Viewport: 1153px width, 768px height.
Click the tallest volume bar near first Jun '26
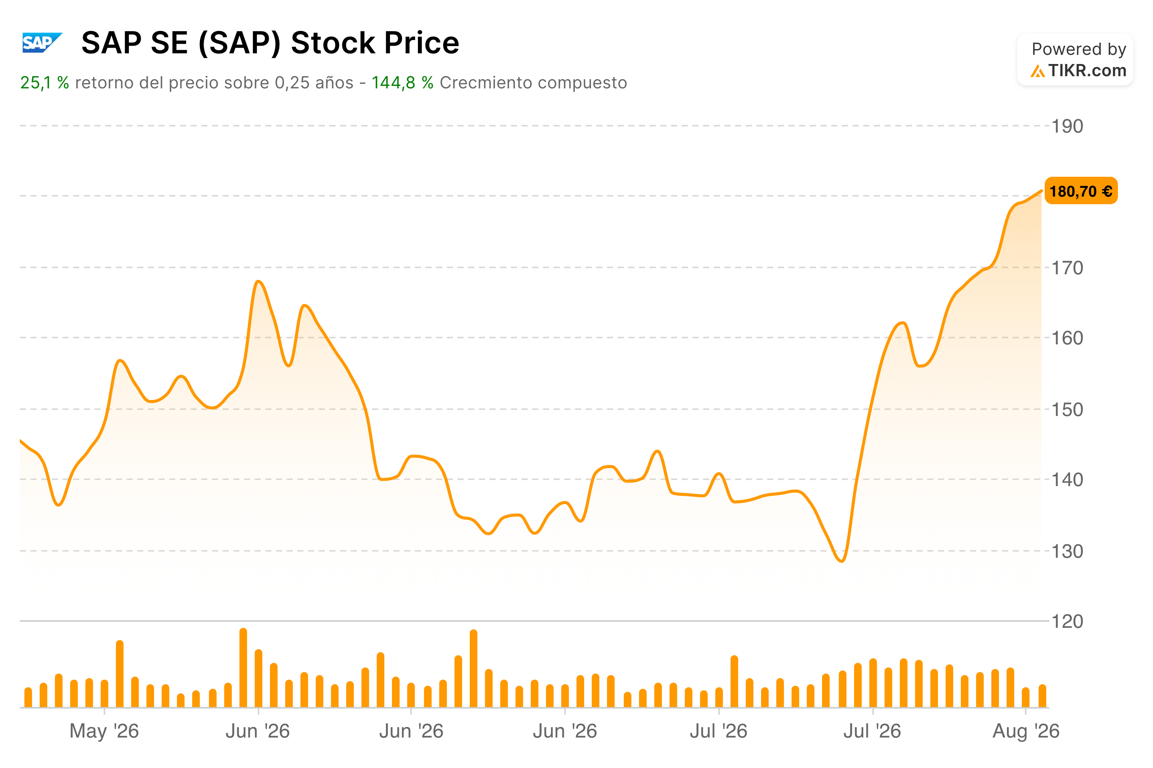coord(243,667)
